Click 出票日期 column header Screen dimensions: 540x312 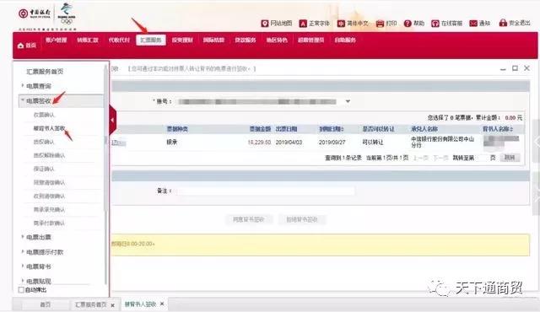coord(286,129)
